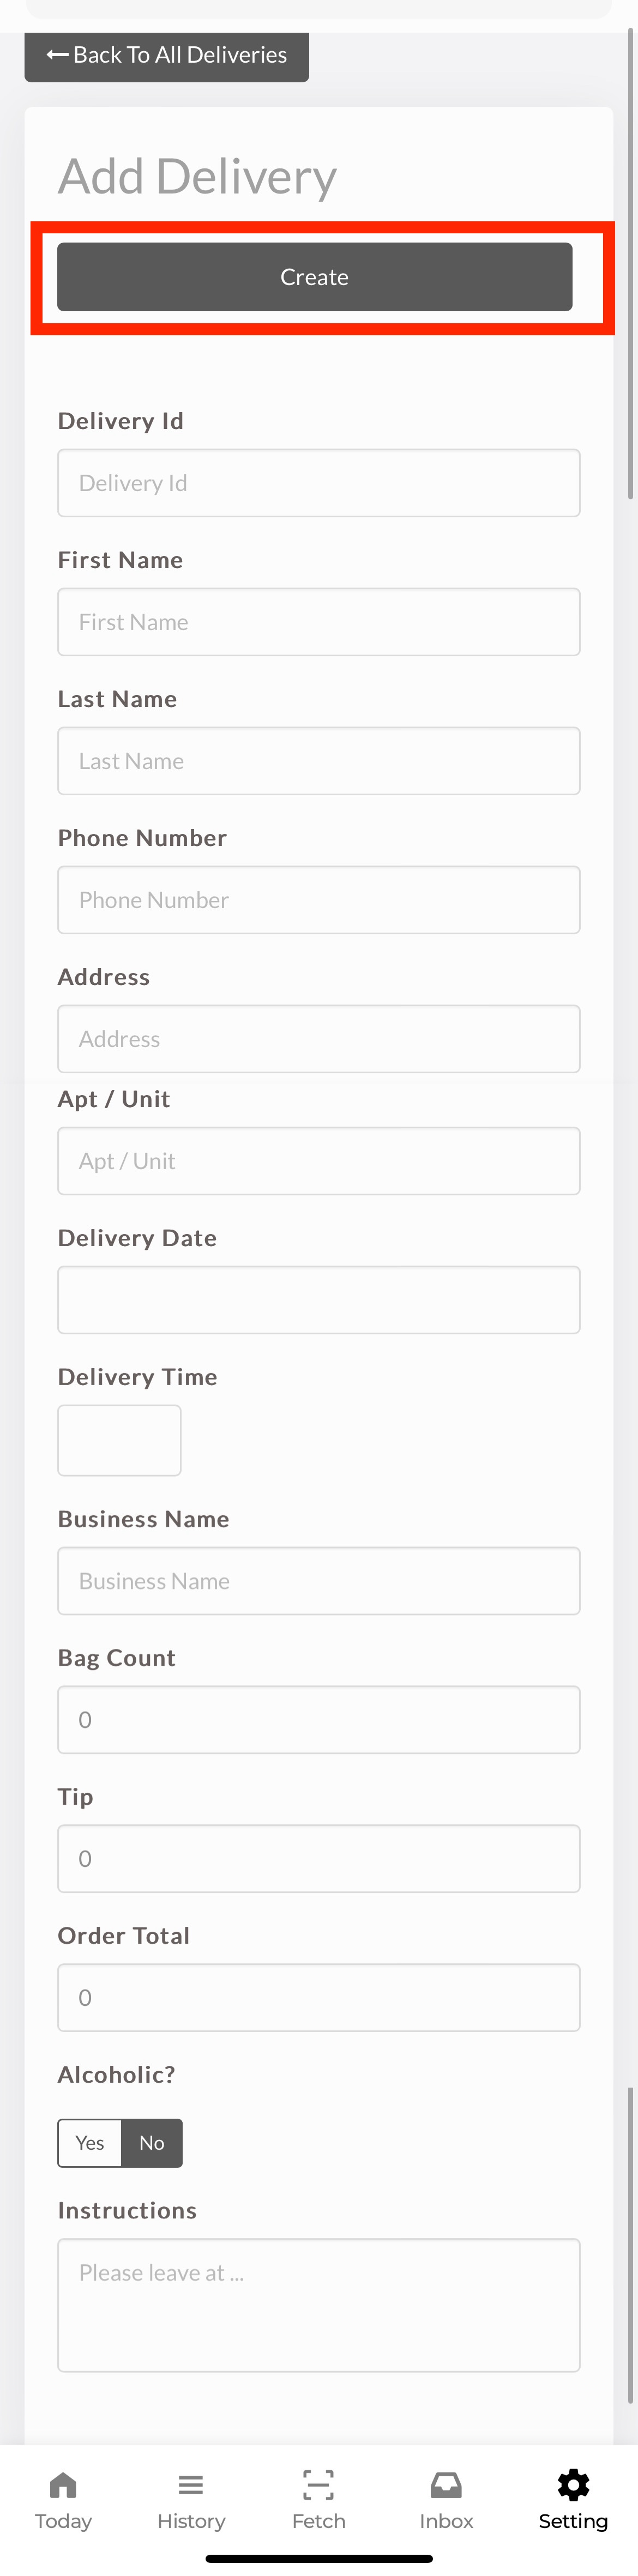638x2576 pixels.
Task: Open the History list icon
Action: coord(191,2484)
